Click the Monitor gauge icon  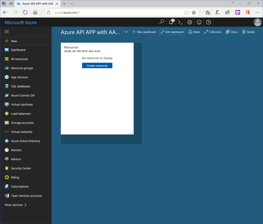point(7,150)
